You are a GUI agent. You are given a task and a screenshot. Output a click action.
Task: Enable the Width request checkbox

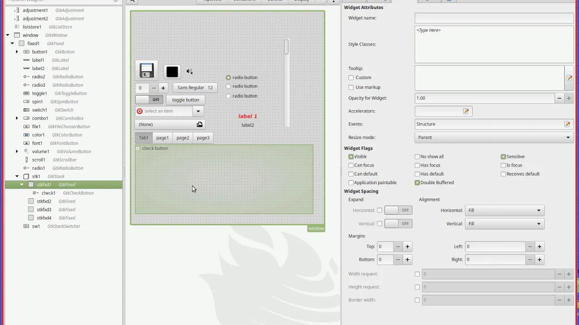417,274
